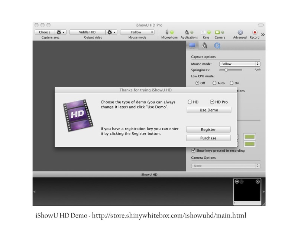The height and width of the screenshot is (226, 301).
Task: Click the toolbar overflow chevron arrows
Action: (263, 35)
